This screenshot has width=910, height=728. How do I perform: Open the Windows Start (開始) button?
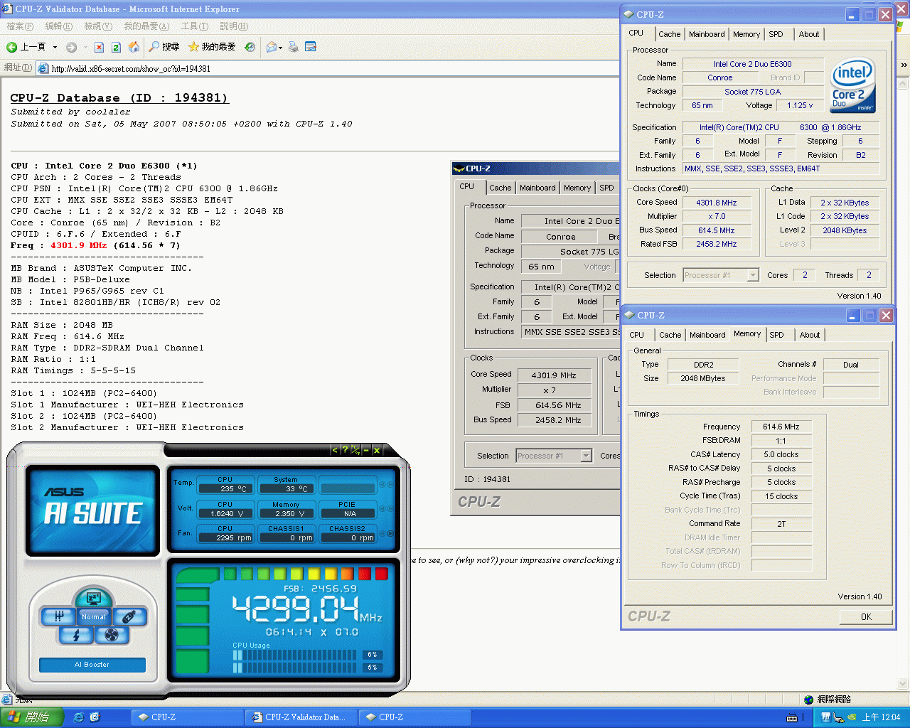point(31,717)
